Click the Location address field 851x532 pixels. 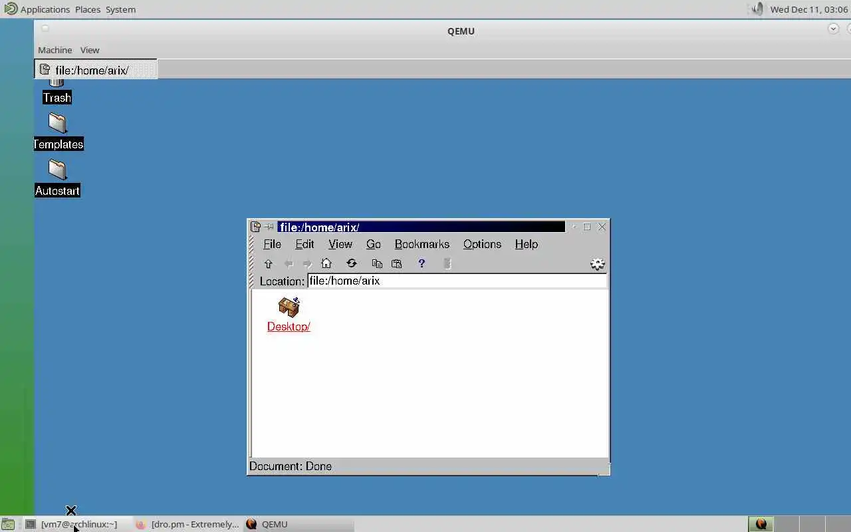pyautogui.click(x=457, y=281)
